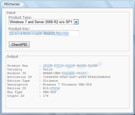Viewport: 135px width, 115px height.
Task: Select the Activation ID value 7cfd4696-69a9-4af7-af36-ff3d12b6b6c8
Action: [x=77, y=77]
